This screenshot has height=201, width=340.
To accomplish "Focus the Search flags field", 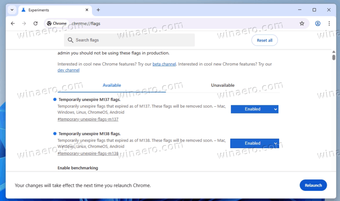I will pyautogui.click(x=129, y=40).
